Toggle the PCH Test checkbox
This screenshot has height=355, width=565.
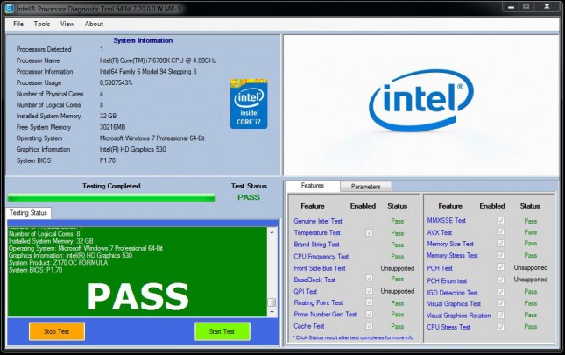pos(501,267)
